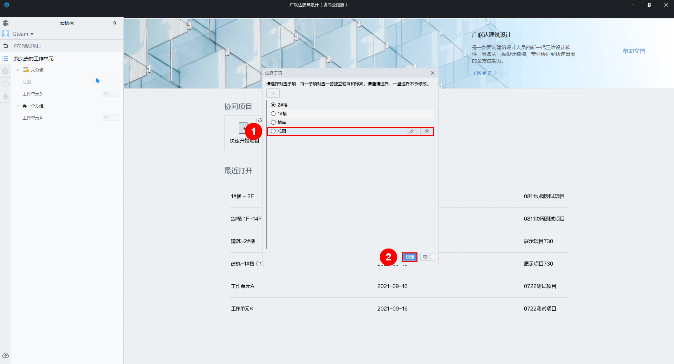The image size is (674, 364).
Task: Click the pencil edit icon on 总图 row
Action: [411, 131]
